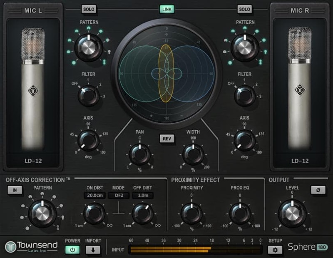The image size is (333, 258).
Task: Click the MIC R microphone image
Action: [x=300, y=88]
